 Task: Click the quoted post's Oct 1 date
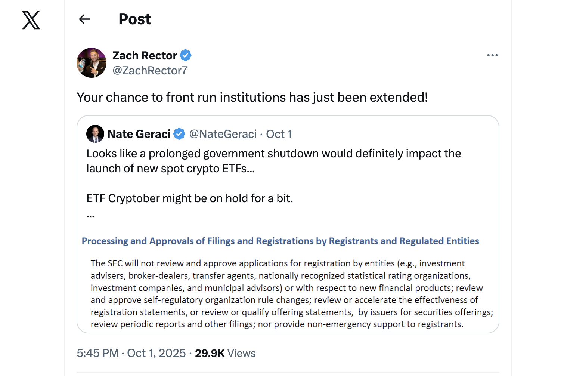coord(279,134)
